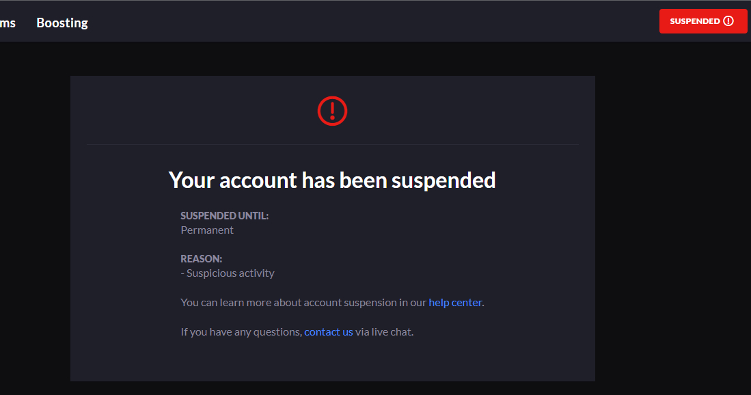The width and height of the screenshot is (751, 395).
Task: Select the 'SUSPENDED UNTIL:' label
Action: point(225,216)
